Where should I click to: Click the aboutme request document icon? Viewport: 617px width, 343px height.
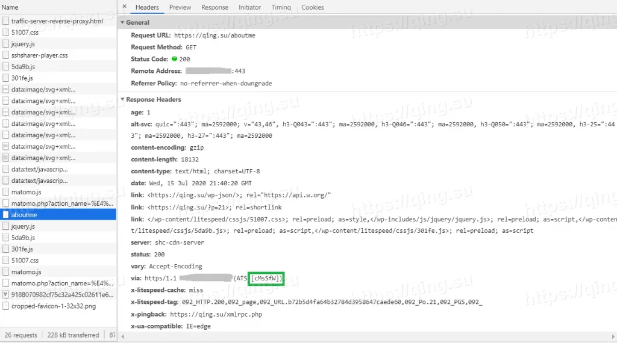click(x=5, y=215)
